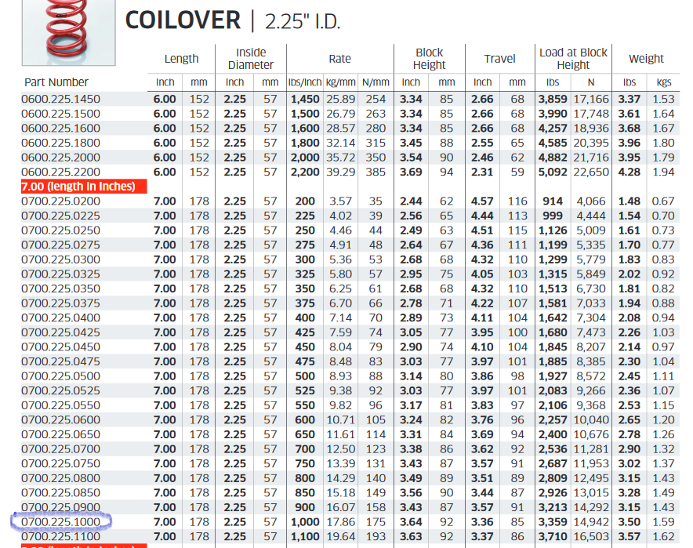Click the COILOVER title heading
Image resolution: width=693 pixels, height=548 pixels.
[x=183, y=20]
